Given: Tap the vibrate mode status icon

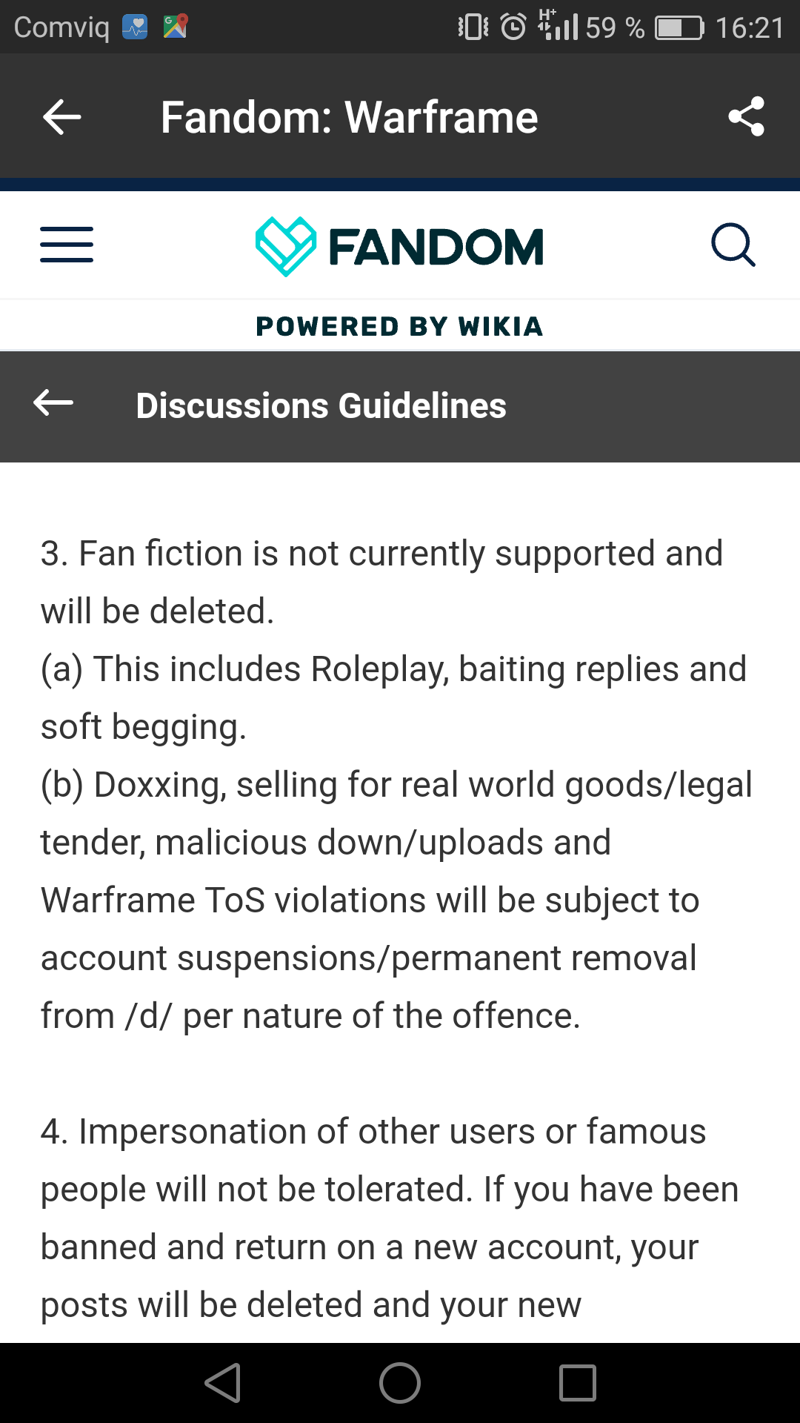Looking at the screenshot, I should [x=473, y=27].
